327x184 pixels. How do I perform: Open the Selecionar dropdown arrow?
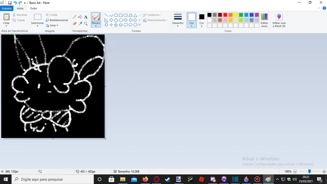click(x=37, y=26)
